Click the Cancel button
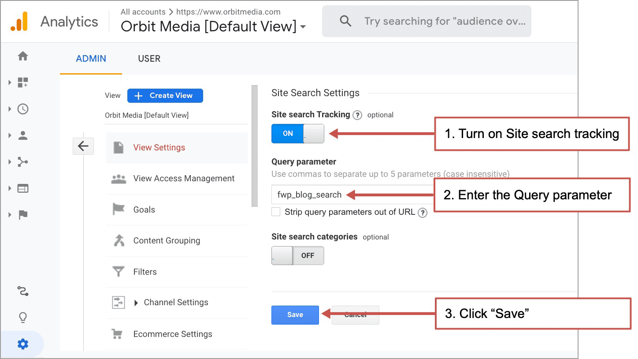Viewport: 638px width, 359px height. click(x=355, y=315)
